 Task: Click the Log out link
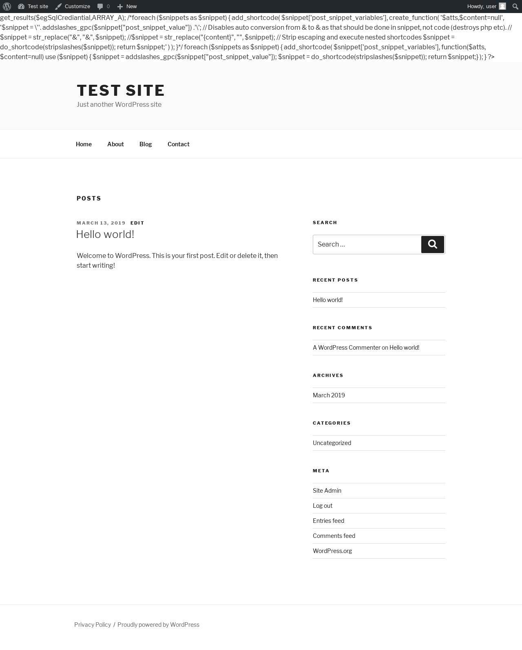[322, 506]
